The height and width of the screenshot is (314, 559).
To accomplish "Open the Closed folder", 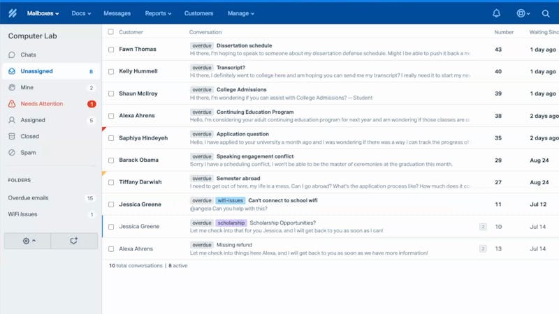I will 29,137.
